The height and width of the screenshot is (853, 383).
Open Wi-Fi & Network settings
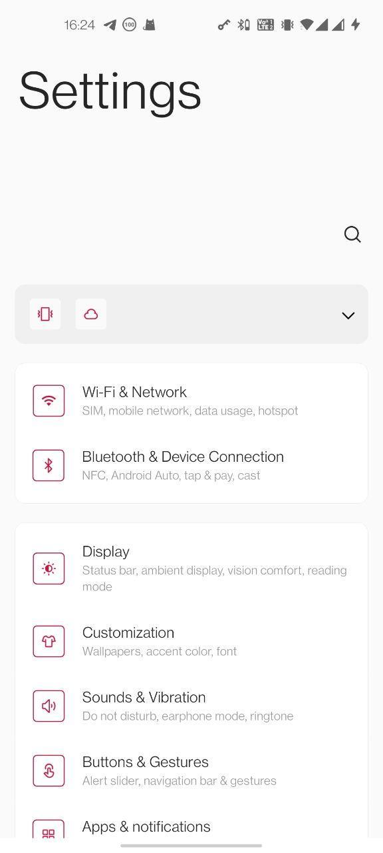click(191, 401)
